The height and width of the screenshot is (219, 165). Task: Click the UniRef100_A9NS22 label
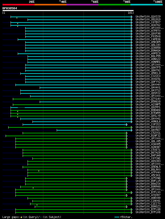[148, 59]
